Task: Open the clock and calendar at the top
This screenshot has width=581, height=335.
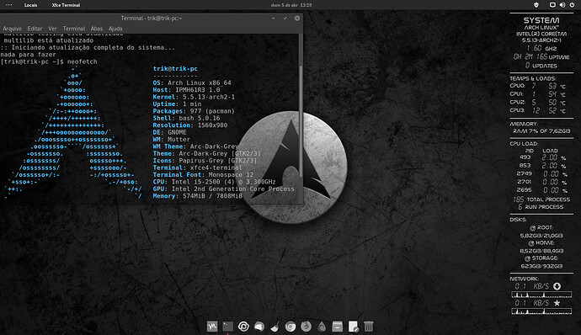Action: [x=291, y=5]
